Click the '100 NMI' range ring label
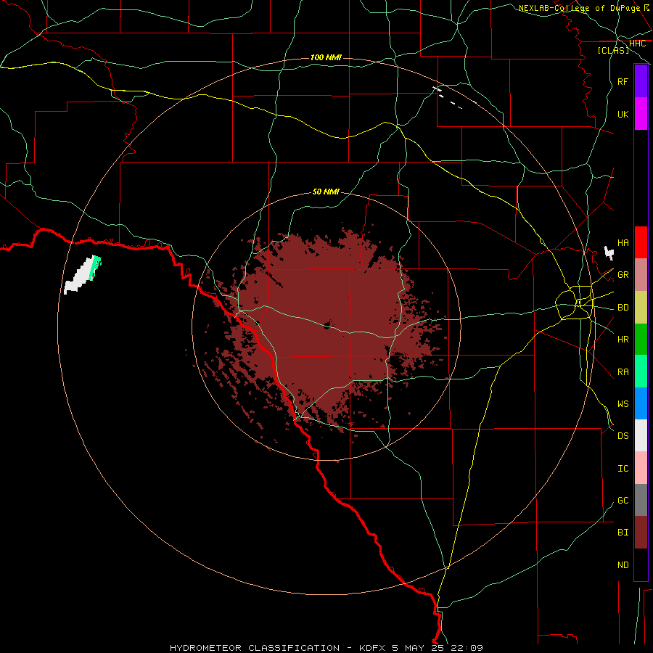The image size is (653, 653). pyautogui.click(x=326, y=57)
